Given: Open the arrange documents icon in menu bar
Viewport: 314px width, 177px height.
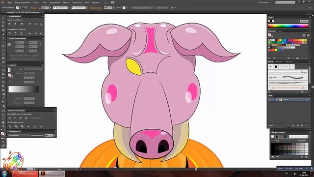Looking at the screenshot, I should click(x=113, y=2).
